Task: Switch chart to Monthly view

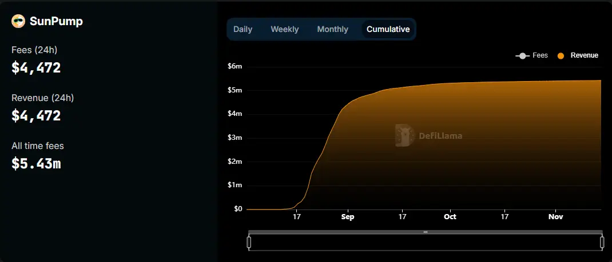Action: pos(332,29)
